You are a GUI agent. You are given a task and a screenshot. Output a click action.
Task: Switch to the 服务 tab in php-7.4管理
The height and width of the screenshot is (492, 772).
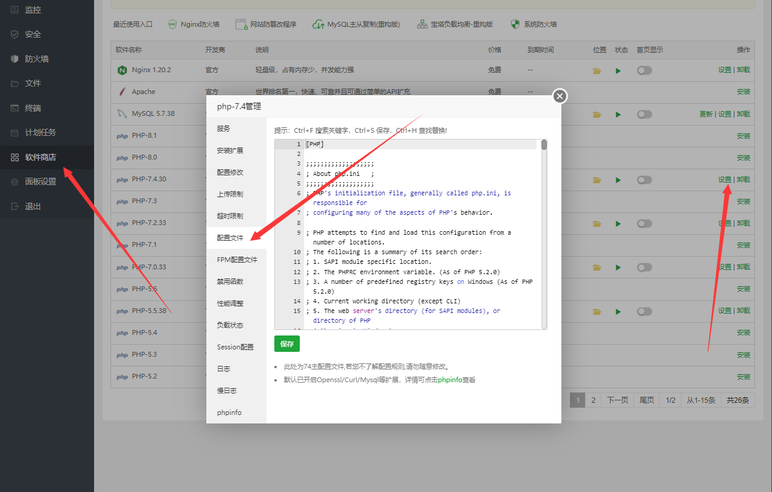point(236,129)
